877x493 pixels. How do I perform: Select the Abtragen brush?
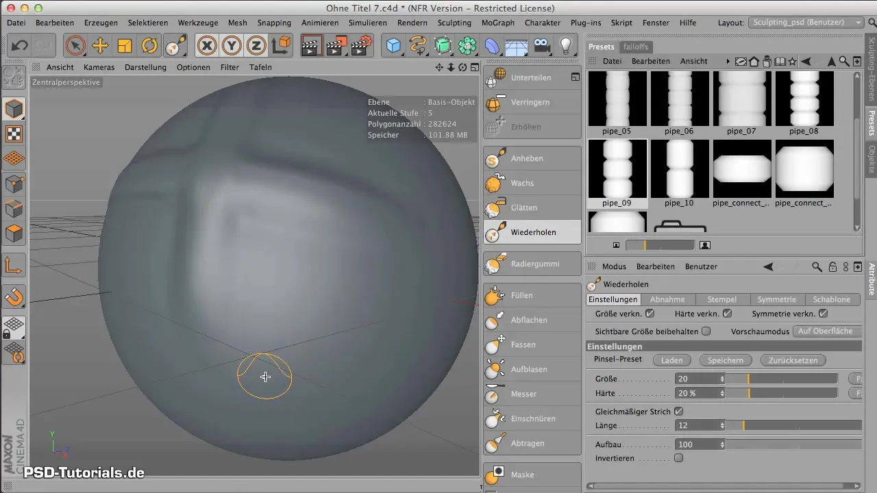[x=532, y=443]
